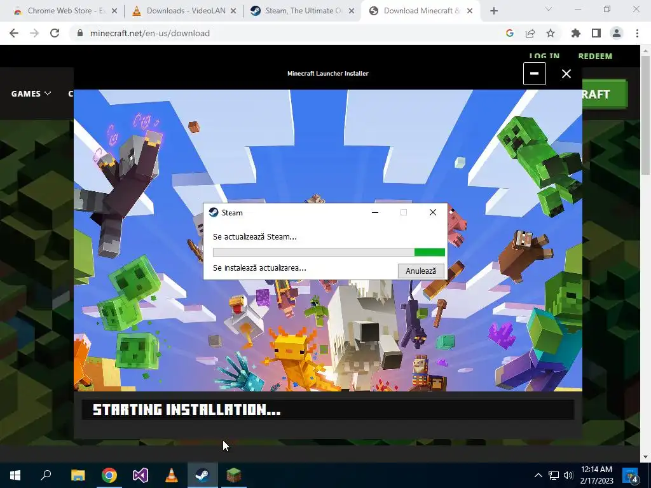The width and height of the screenshot is (651, 488).
Task: View site information lock icon
Action: point(80,33)
